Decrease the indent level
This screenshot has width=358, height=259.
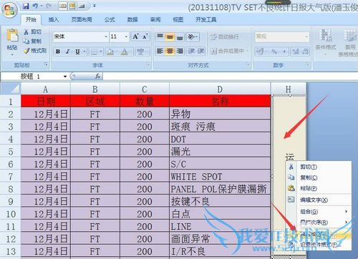tap(191, 51)
